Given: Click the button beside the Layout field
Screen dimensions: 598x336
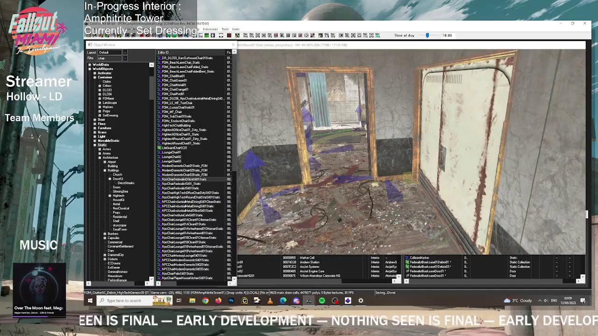Looking at the screenshot, I should point(125,52).
